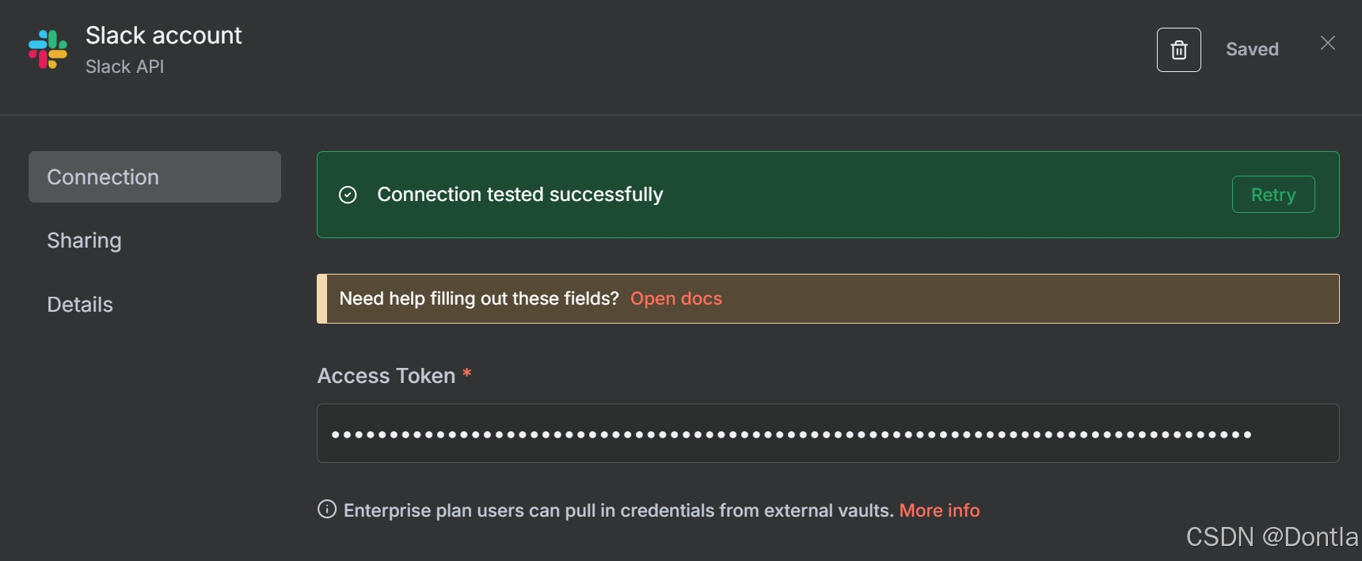Viewport: 1362px width, 561px height.
Task: Click the info icon beside Enterprise plan note
Action: tap(327, 509)
